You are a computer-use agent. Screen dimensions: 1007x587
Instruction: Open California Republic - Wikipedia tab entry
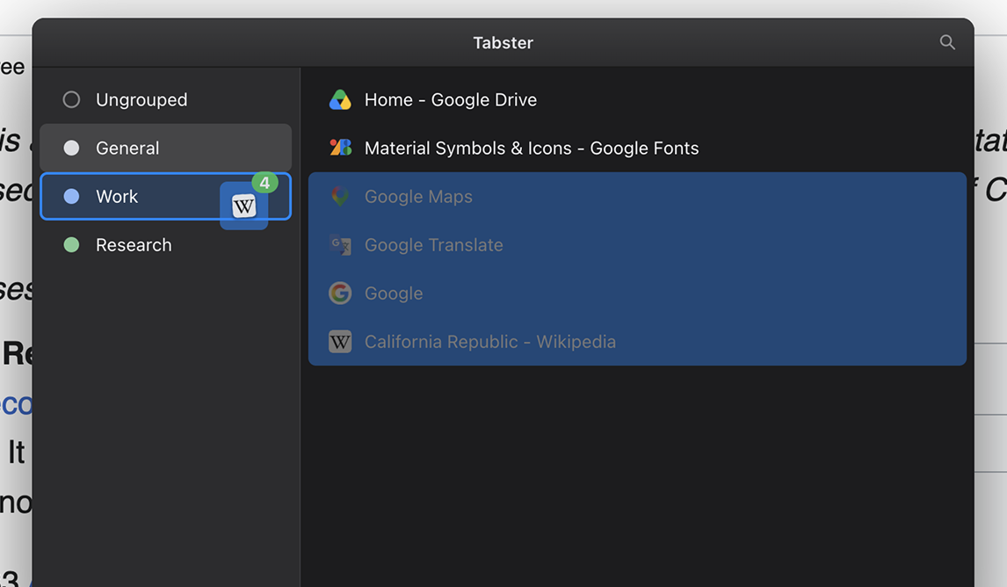637,342
